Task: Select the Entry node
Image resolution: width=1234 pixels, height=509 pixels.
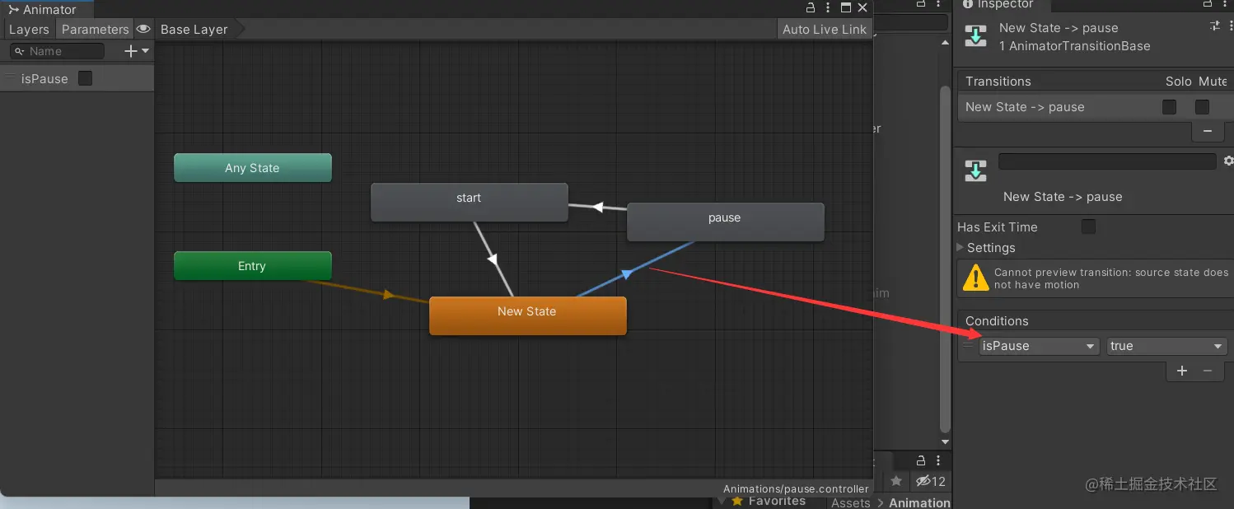Action: pos(252,266)
